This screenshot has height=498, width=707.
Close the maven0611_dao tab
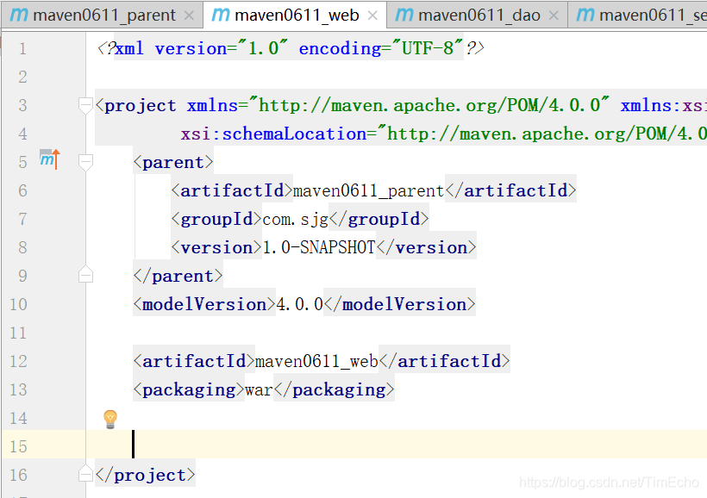click(554, 16)
